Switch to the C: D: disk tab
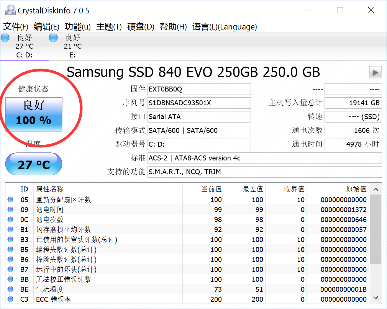 (25, 46)
